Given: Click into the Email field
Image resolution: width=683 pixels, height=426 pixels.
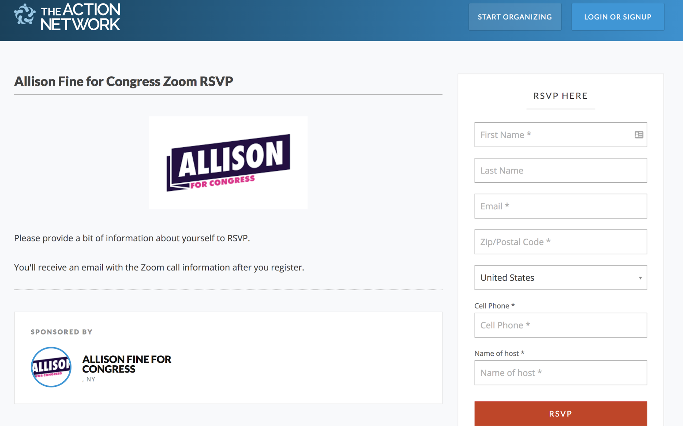Looking at the screenshot, I should tap(561, 206).
